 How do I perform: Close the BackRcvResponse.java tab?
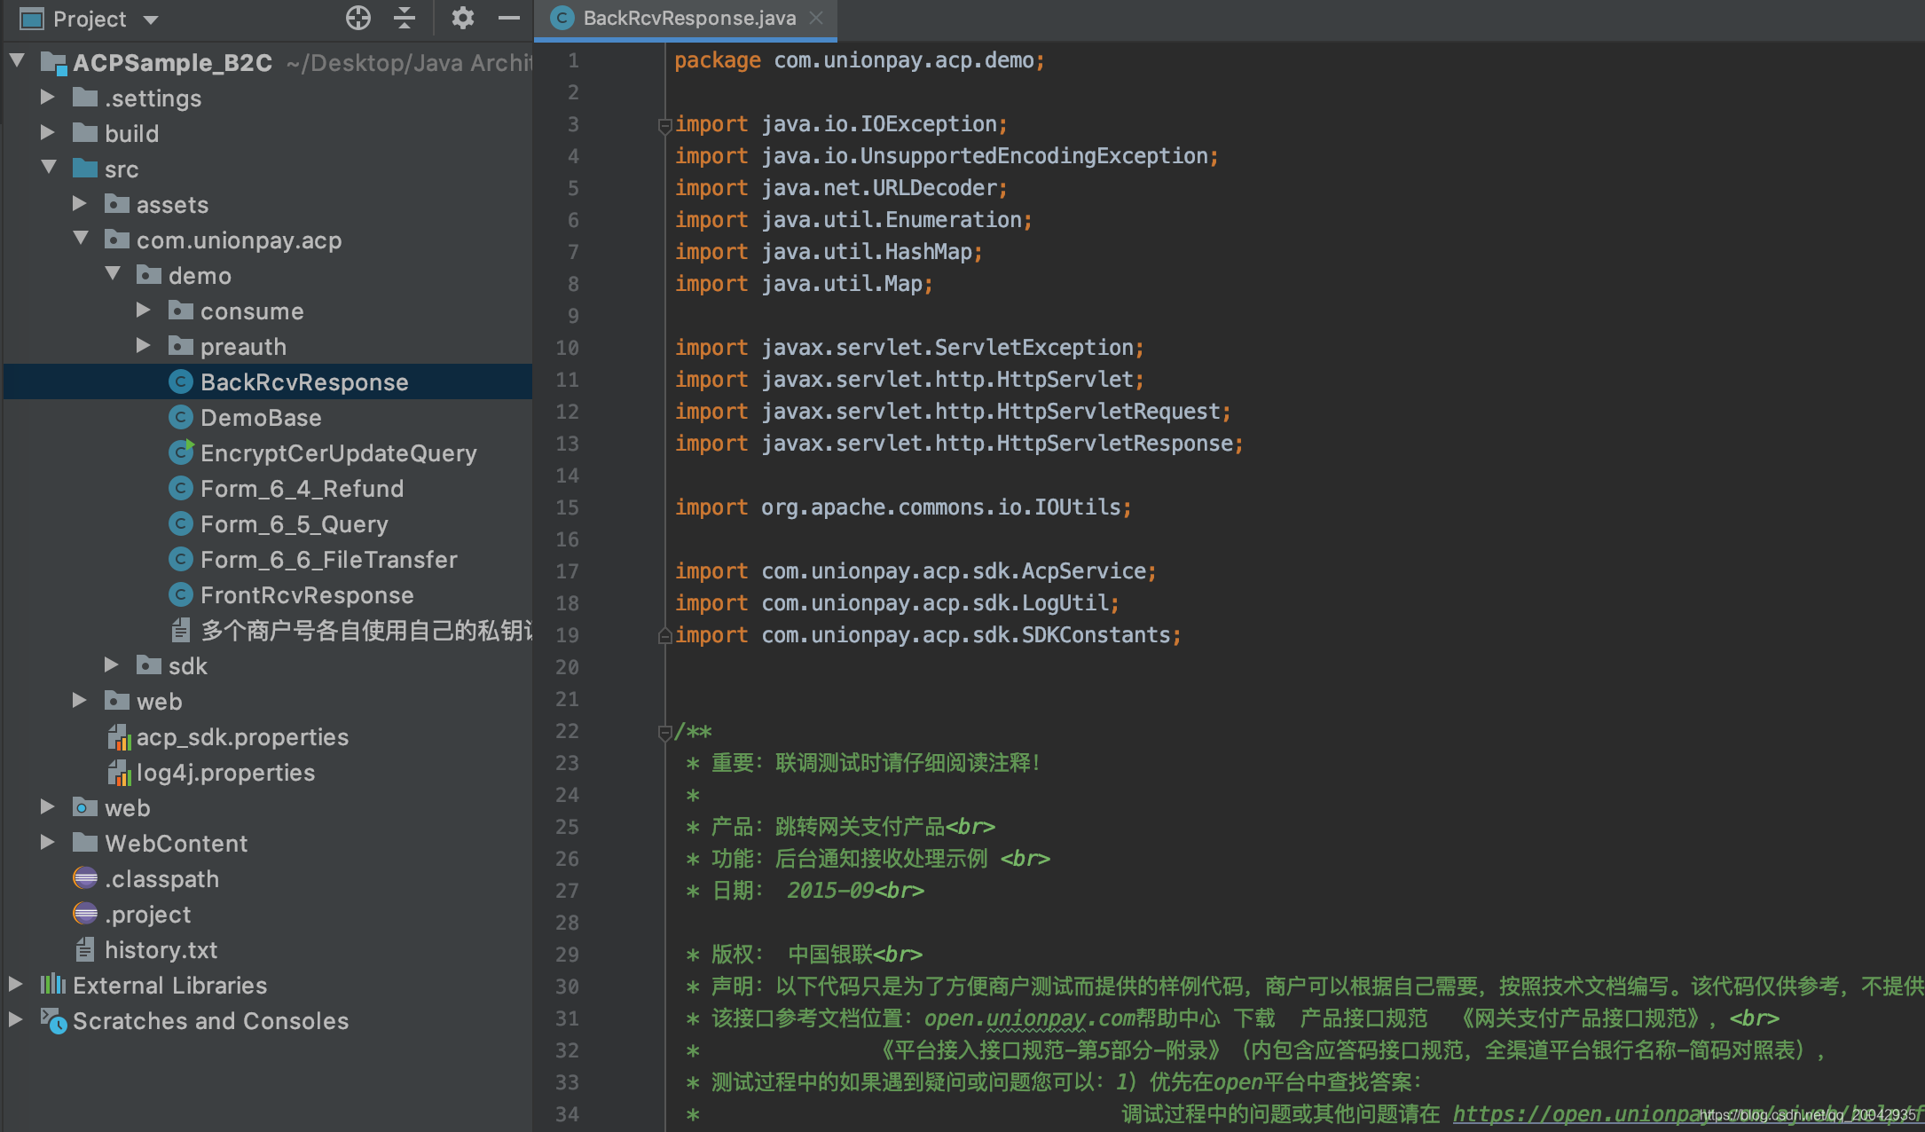816,19
